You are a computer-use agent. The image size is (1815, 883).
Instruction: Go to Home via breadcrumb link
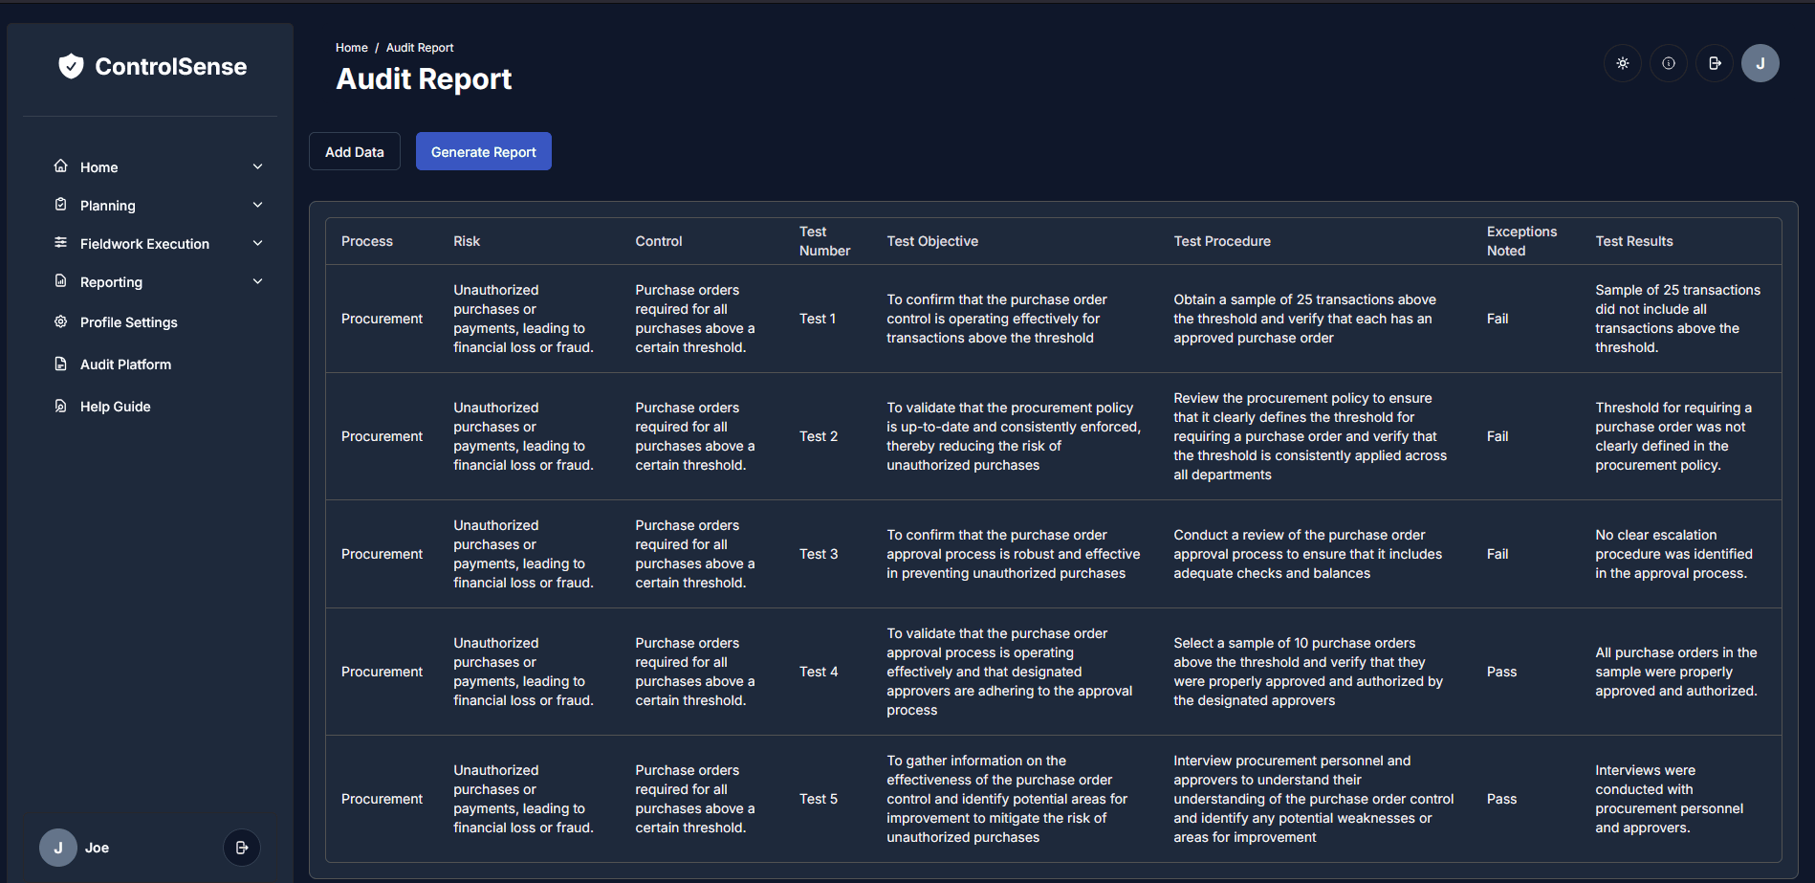[351, 48]
